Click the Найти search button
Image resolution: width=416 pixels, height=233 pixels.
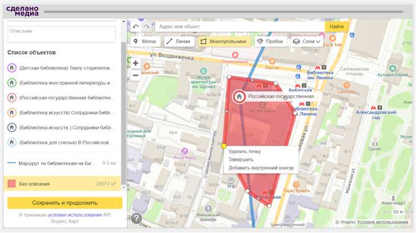coord(337,27)
